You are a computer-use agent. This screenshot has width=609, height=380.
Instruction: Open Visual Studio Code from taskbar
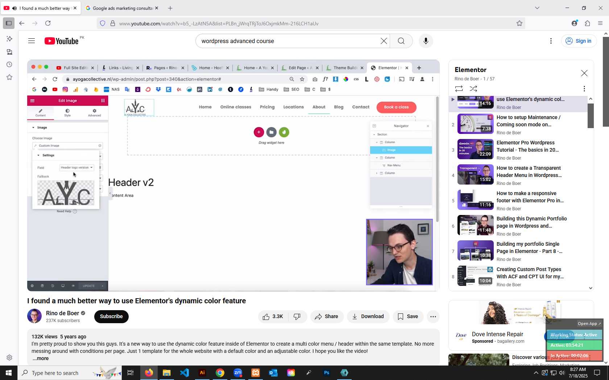(185, 373)
